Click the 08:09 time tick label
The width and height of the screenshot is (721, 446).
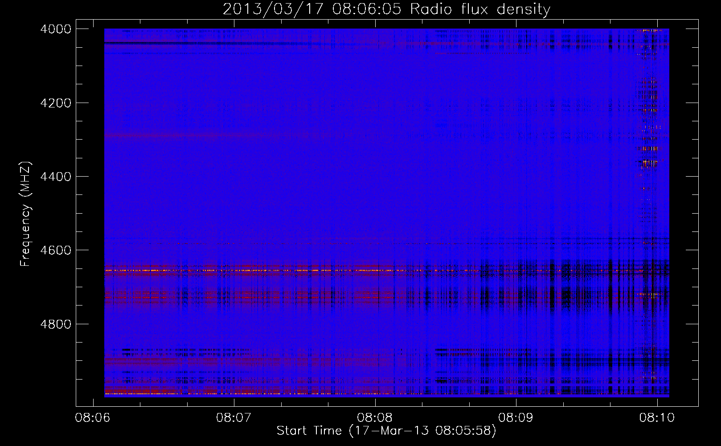[x=516, y=418]
